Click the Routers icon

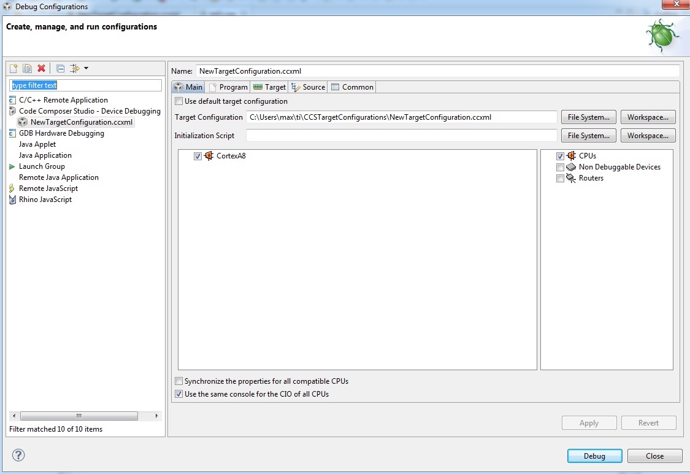tap(571, 178)
